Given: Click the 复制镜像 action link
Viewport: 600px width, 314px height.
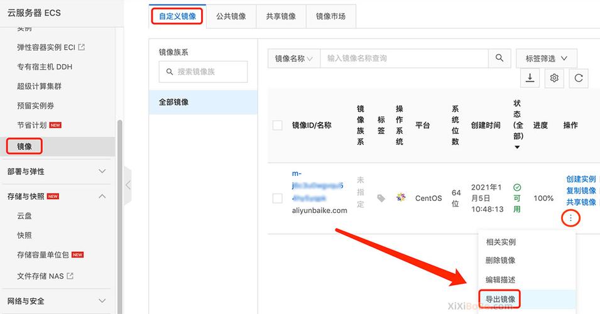Looking at the screenshot, I should pos(581,190).
